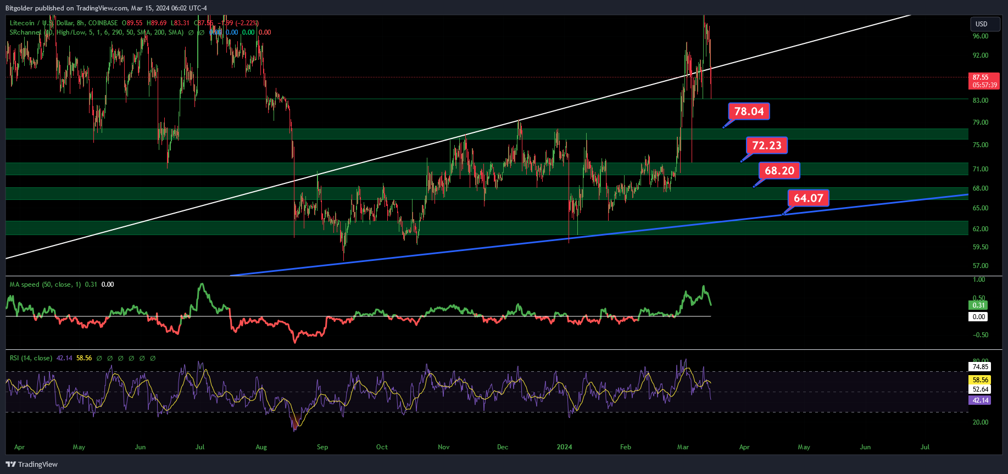Click the Aug label on the time axis
Viewport: 1008px width, 474px height.
coord(261,447)
